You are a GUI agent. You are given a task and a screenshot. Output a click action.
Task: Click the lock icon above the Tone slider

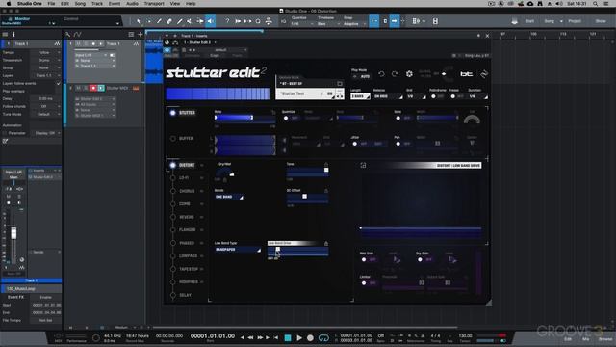coord(326,164)
